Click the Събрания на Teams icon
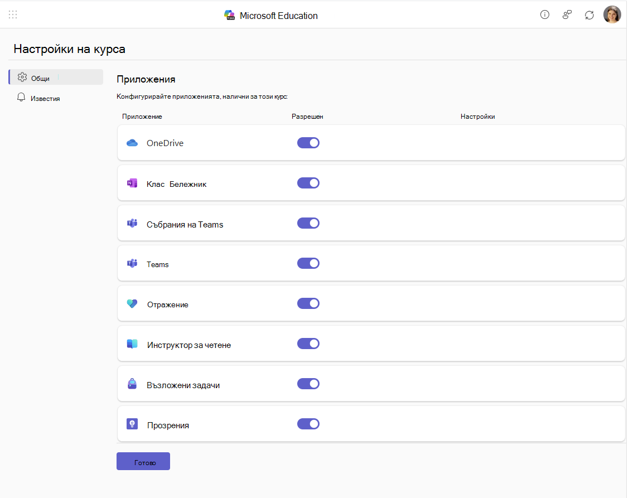Screen dimensions: 629x498 [x=132, y=223]
